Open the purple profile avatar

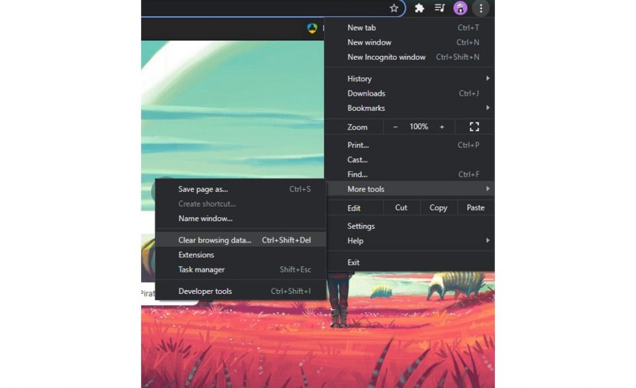pos(461,8)
